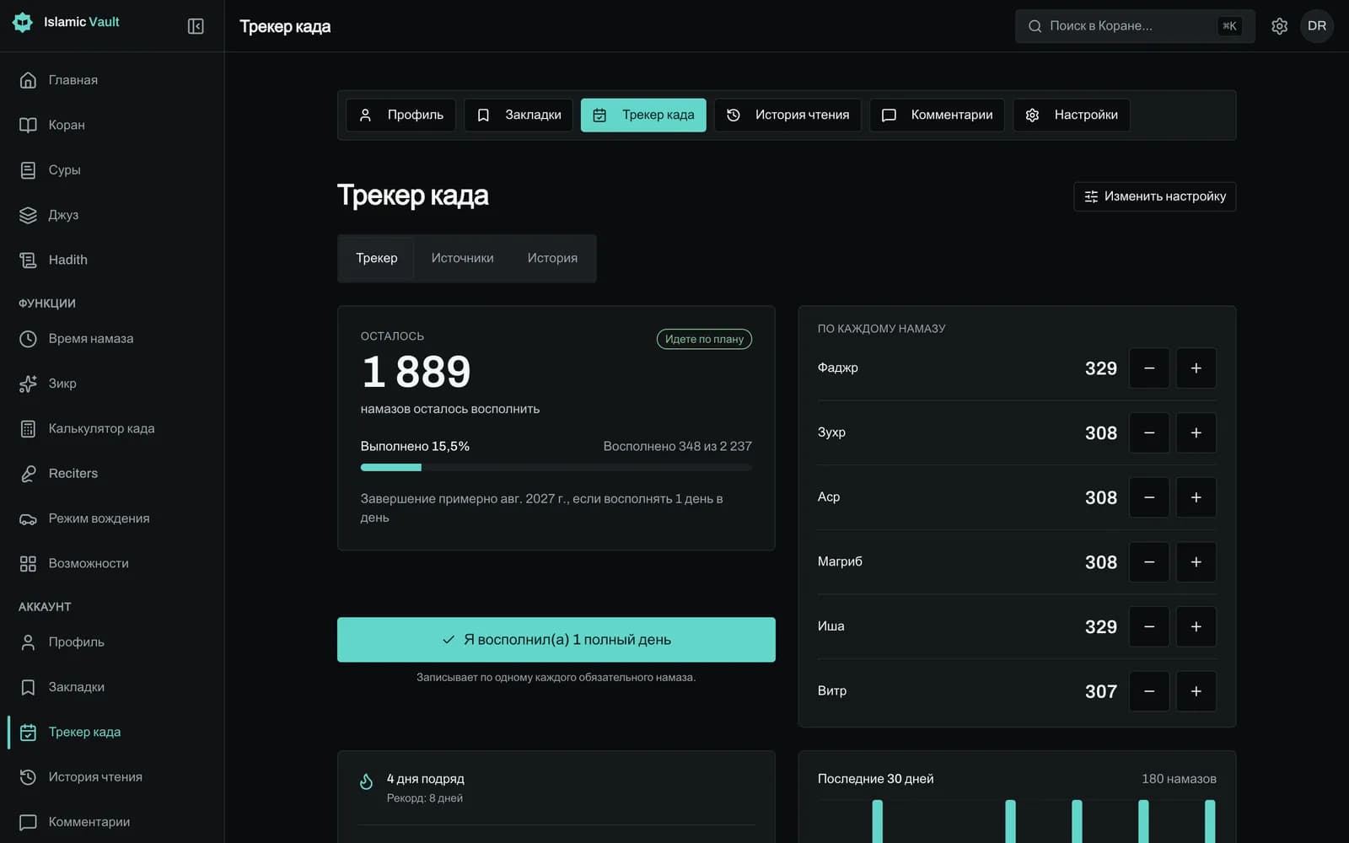Click the Выполнено progress bar
This screenshot has height=843, width=1349.
click(556, 467)
